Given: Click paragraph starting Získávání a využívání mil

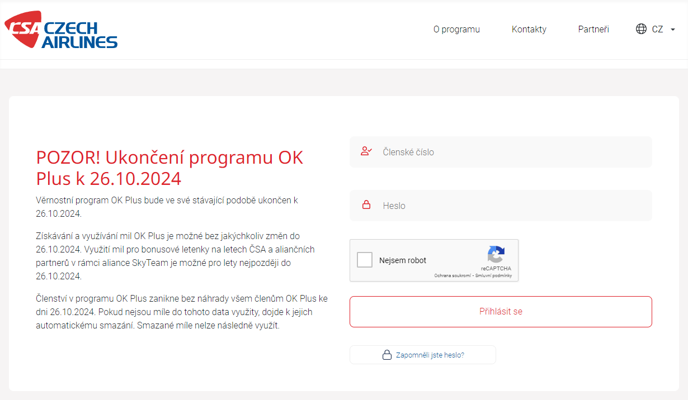Looking at the screenshot, I should click(x=175, y=256).
